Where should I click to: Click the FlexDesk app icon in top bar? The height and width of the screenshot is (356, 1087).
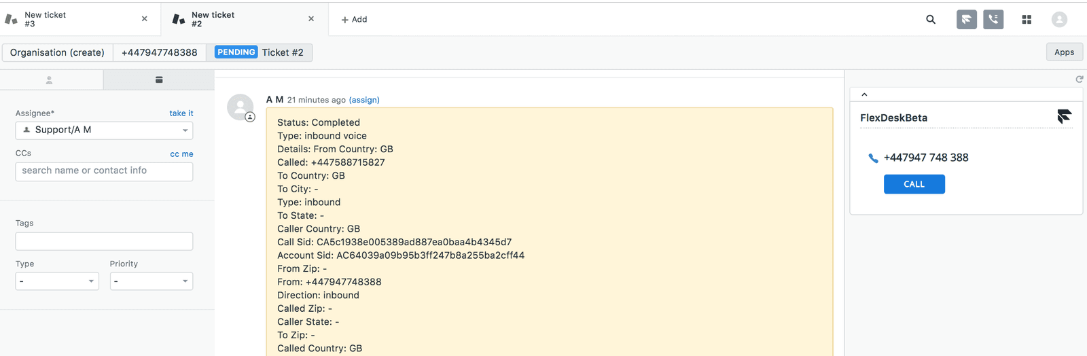[967, 20]
